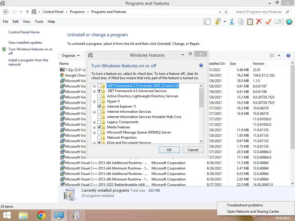The width and height of the screenshot is (295, 221).
Task: Click the Programs list vertical scrollbar thumb
Action: pyautogui.click(x=292, y=107)
